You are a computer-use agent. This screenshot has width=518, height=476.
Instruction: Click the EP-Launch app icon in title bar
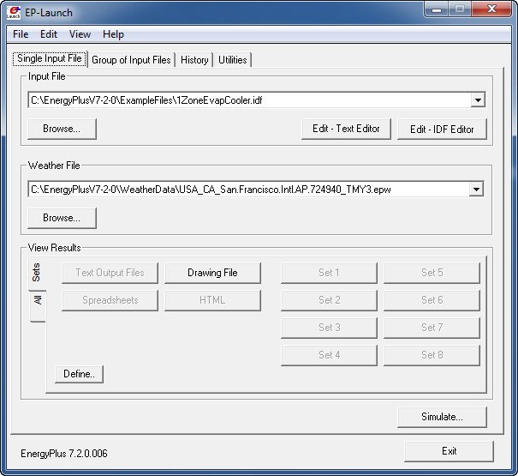[x=14, y=13]
